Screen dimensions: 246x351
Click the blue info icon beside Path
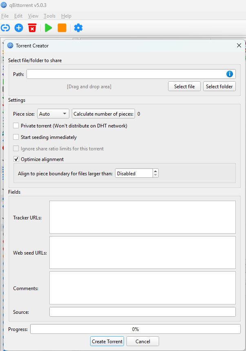pos(229,74)
